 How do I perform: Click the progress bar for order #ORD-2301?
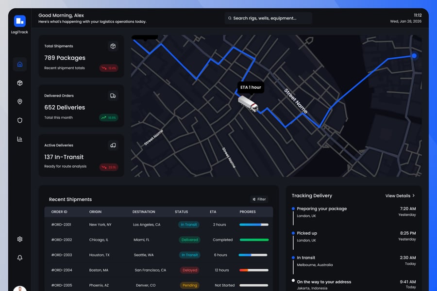click(x=253, y=225)
